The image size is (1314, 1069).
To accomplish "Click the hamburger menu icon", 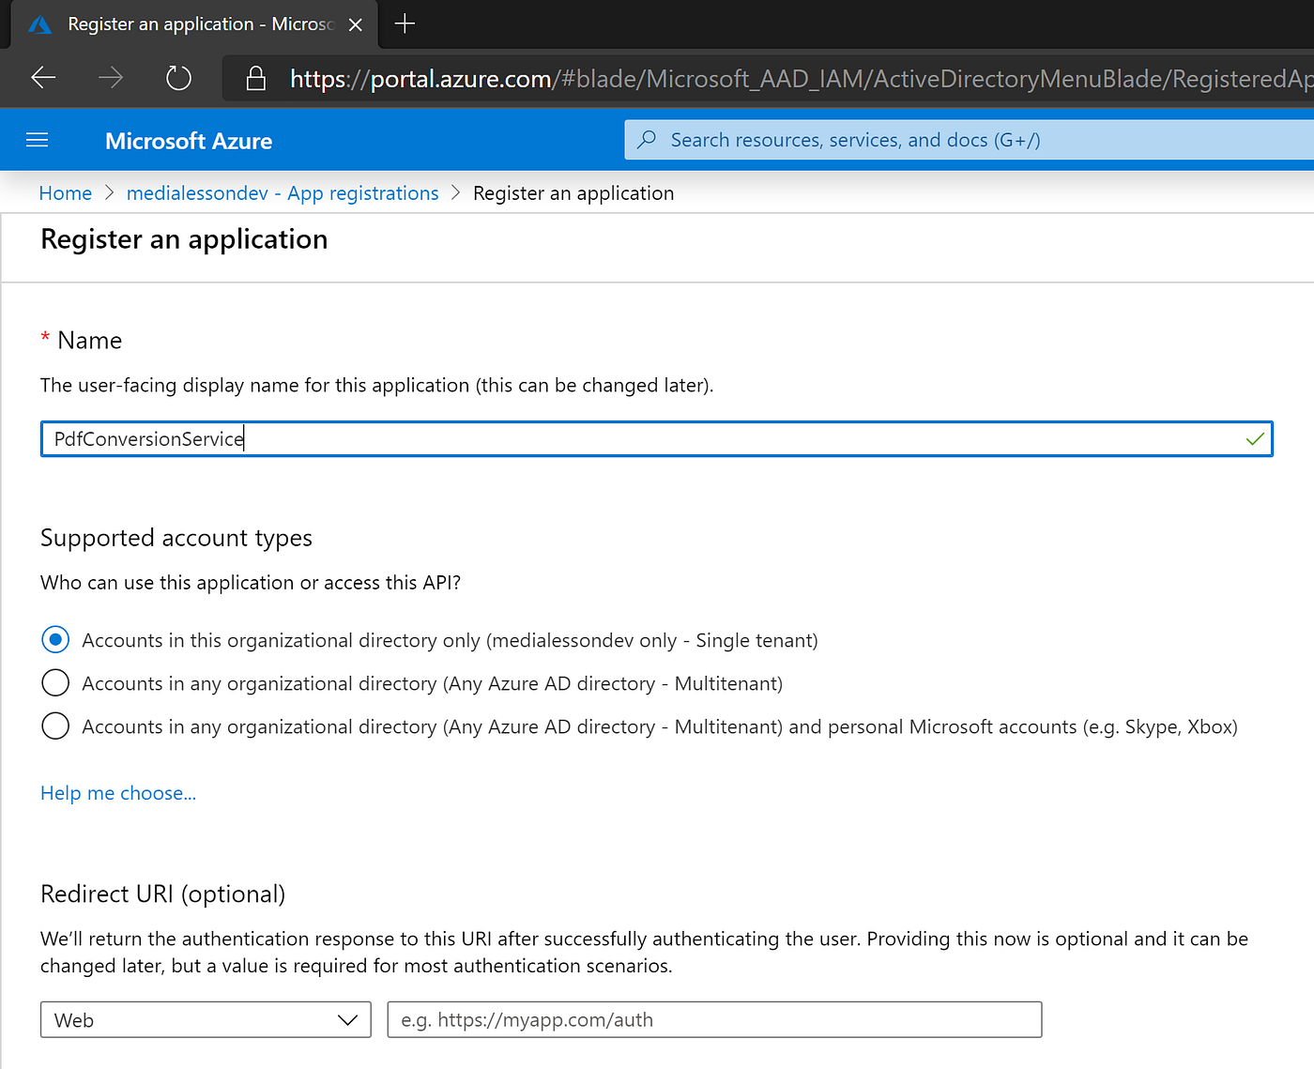I will pos(37,139).
